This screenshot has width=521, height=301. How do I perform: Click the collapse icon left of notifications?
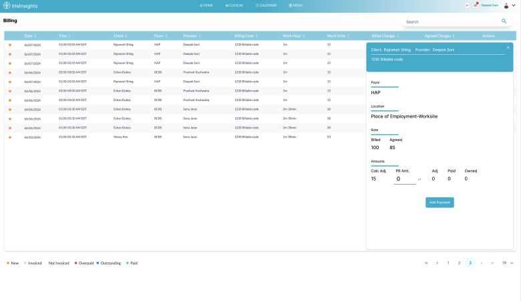(467, 5)
